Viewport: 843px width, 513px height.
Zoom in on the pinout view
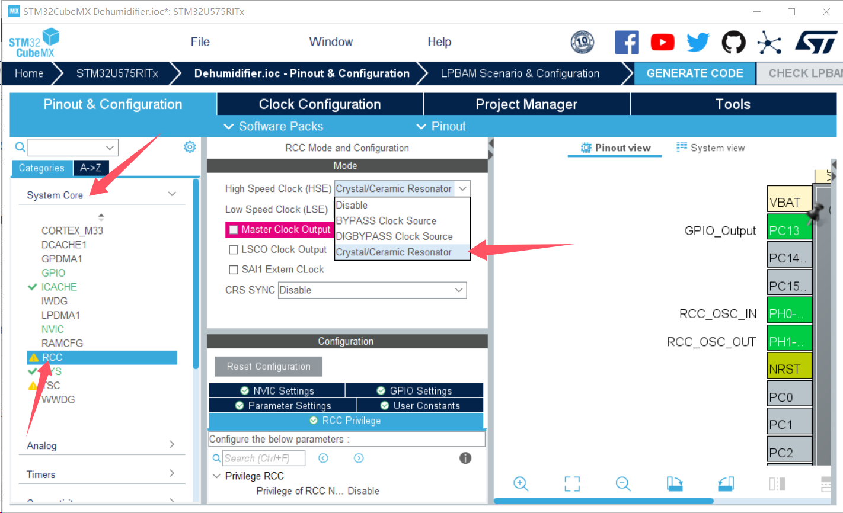(x=521, y=483)
